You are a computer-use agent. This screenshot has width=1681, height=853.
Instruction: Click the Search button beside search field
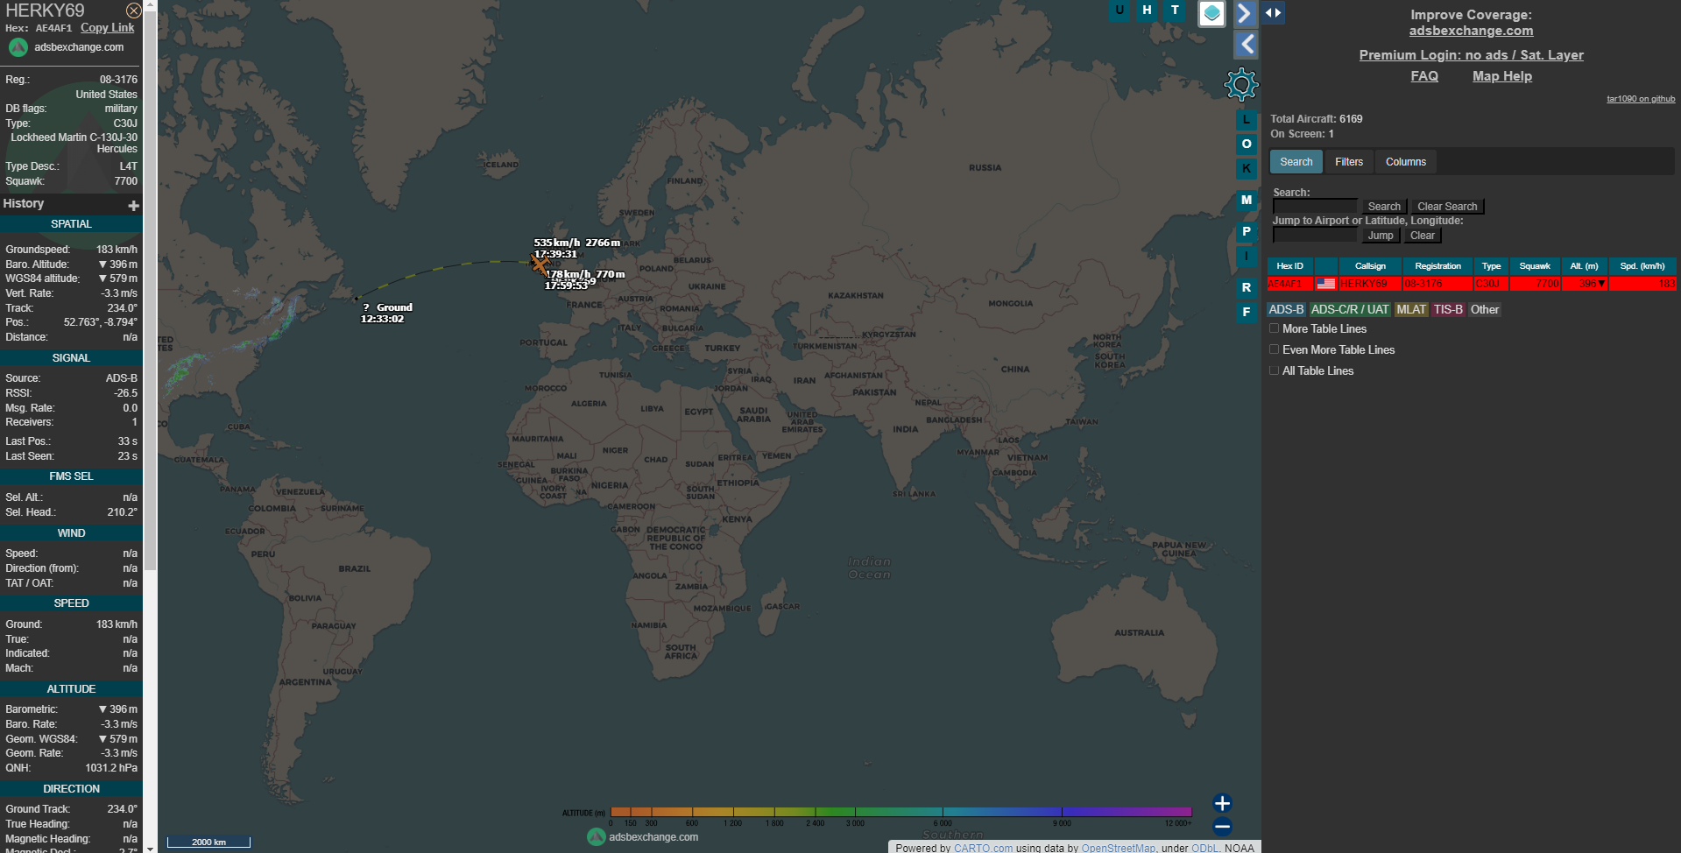[1384, 207]
